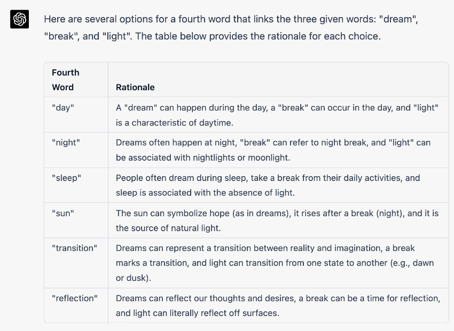The width and height of the screenshot is (454, 331).
Task: Click the intro sentence "Here are several options"
Action: click(x=230, y=19)
